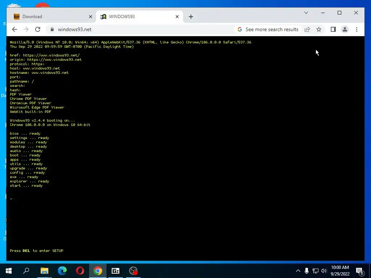Click the microphone tray icon

click(x=307, y=271)
